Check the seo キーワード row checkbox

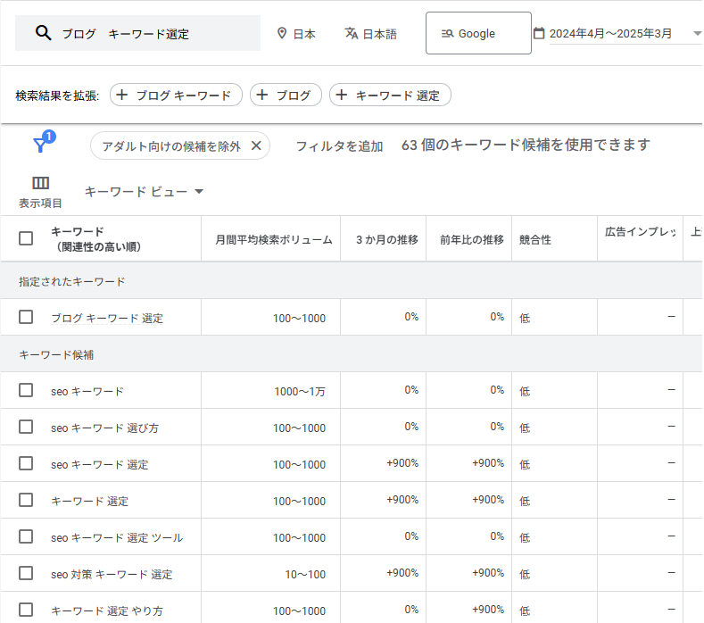coord(26,390)
